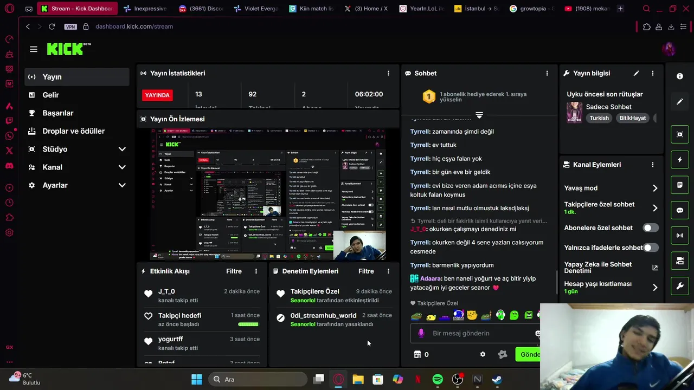Open Hesap yaşı kısıtlaması arrow
This screenshot has width=694, height=390.
tap(655, 288)
